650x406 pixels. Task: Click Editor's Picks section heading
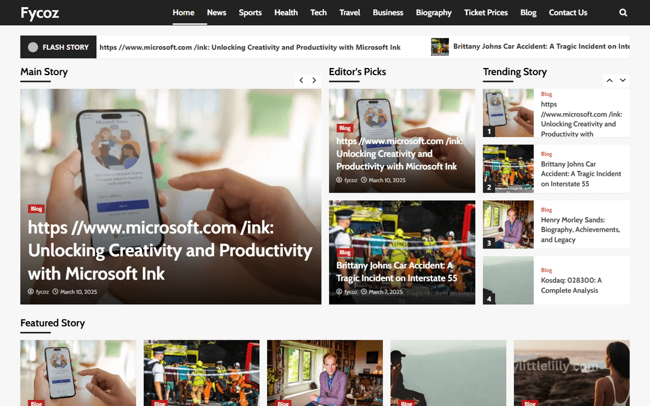[357, 72]
